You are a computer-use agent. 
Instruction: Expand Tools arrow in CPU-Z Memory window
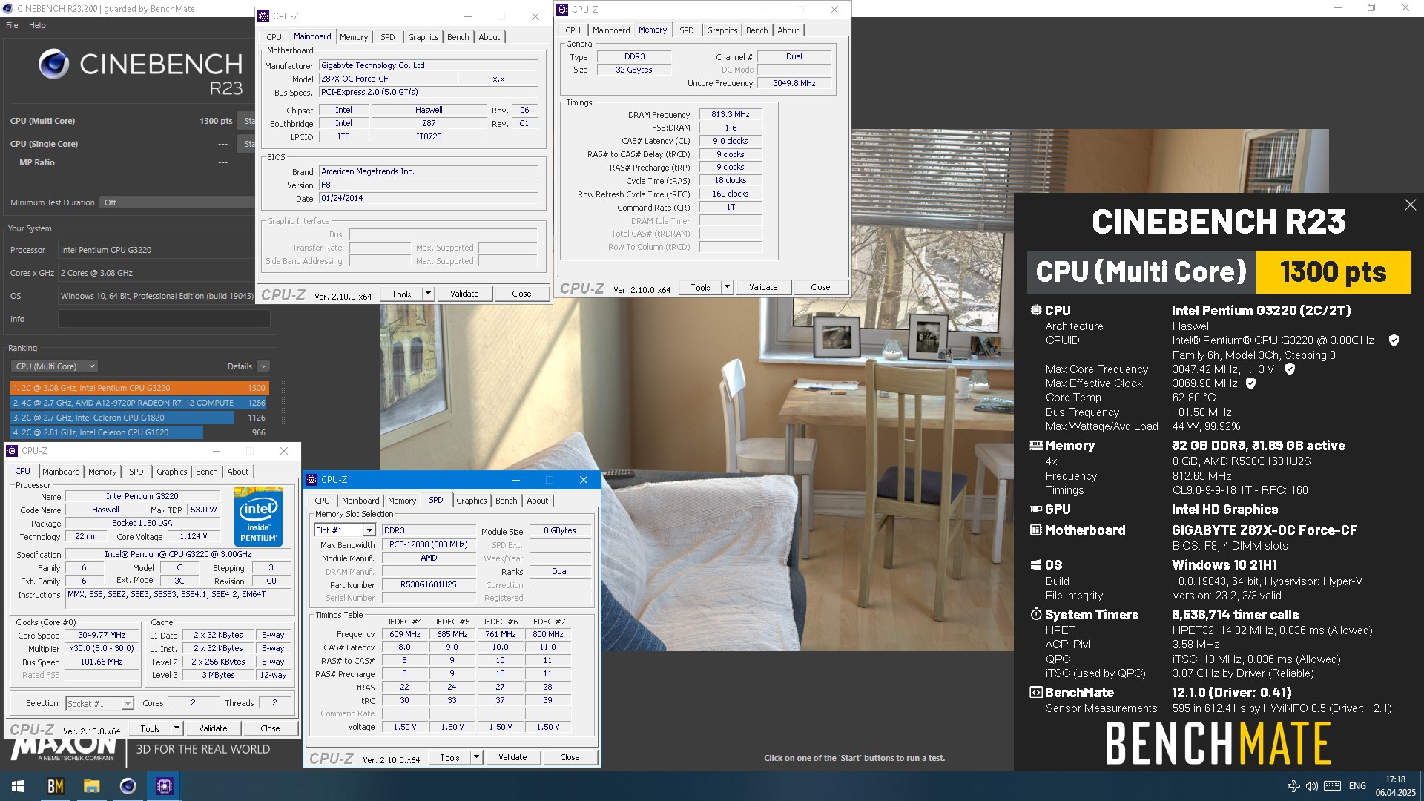727,287
